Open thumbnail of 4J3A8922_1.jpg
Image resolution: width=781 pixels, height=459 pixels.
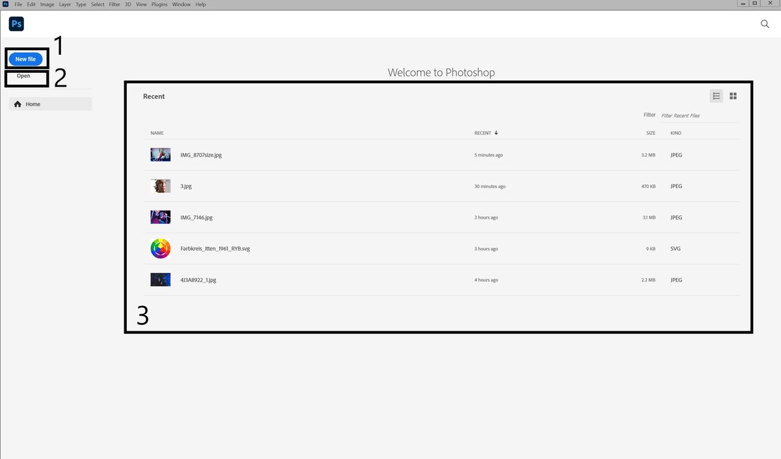click(x=160, y=280)
